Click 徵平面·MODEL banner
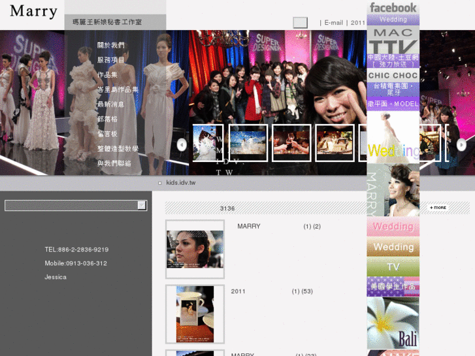This screenshot has height=356, width=475. (x=393, y=104)
